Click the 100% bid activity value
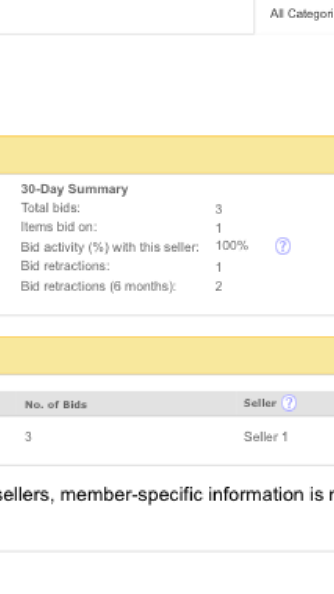Screen dimensions: 334x594 pyautogui.click(x=232, y=246)
